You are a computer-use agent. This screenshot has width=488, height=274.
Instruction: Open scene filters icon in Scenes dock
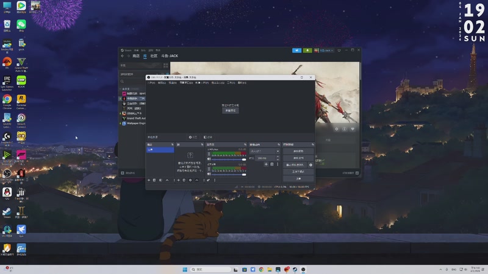tap(160, 180)
